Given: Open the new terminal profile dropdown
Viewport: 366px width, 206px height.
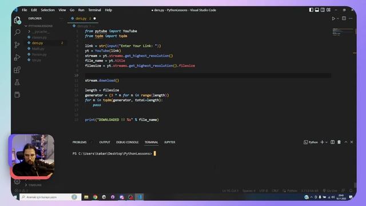Looking at the screenshot, I should click(x=327, y=142).
